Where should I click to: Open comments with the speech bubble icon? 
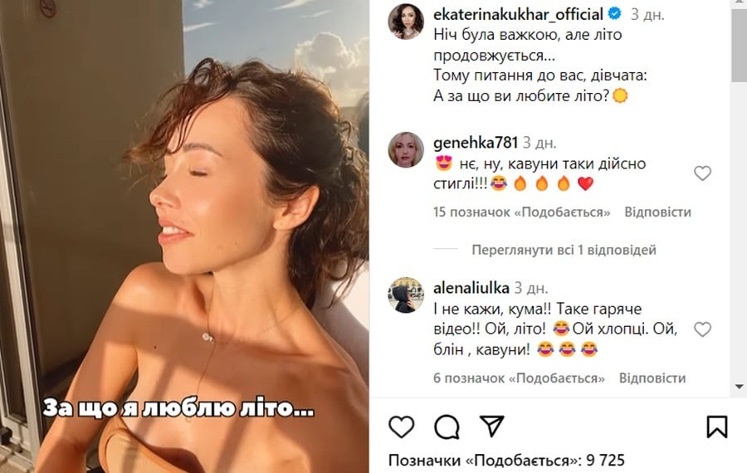coord(447,427)
